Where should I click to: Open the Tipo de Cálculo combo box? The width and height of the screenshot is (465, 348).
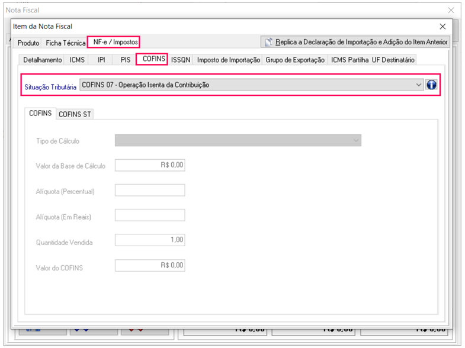[238, 140]
